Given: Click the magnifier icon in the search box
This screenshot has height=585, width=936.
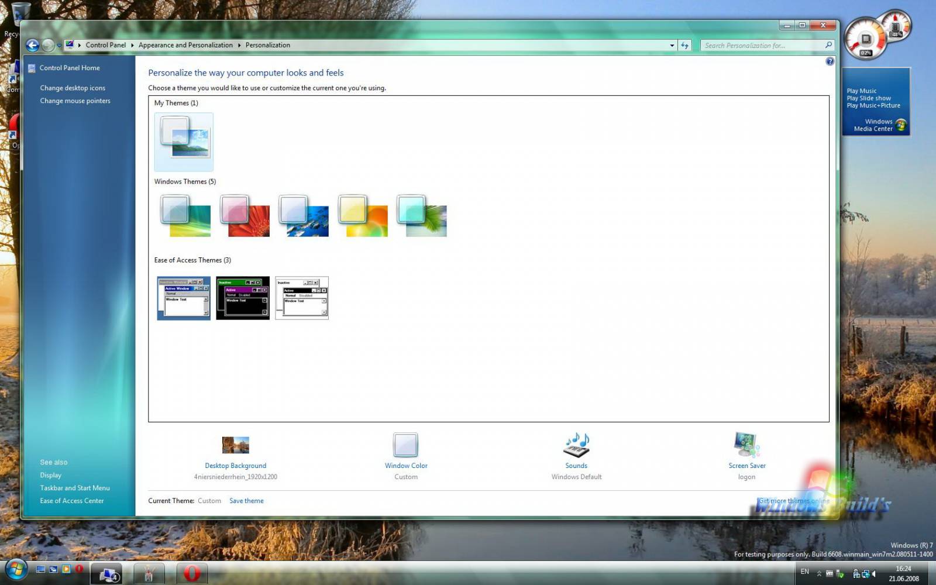Looking at the screenshot, I should pyautogui.click(x=828, y=45).
